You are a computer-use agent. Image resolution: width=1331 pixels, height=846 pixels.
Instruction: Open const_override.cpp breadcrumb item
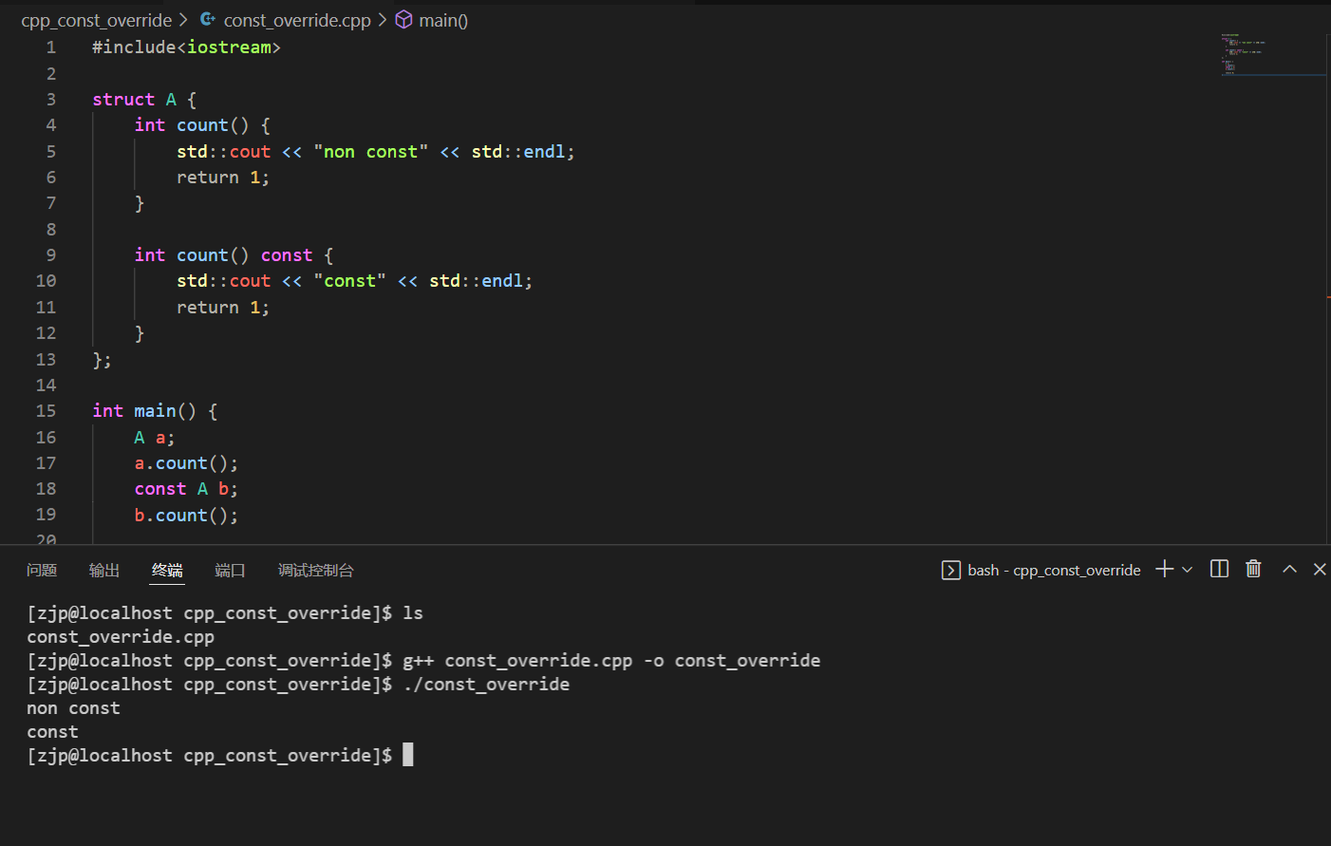click(297, 20)
